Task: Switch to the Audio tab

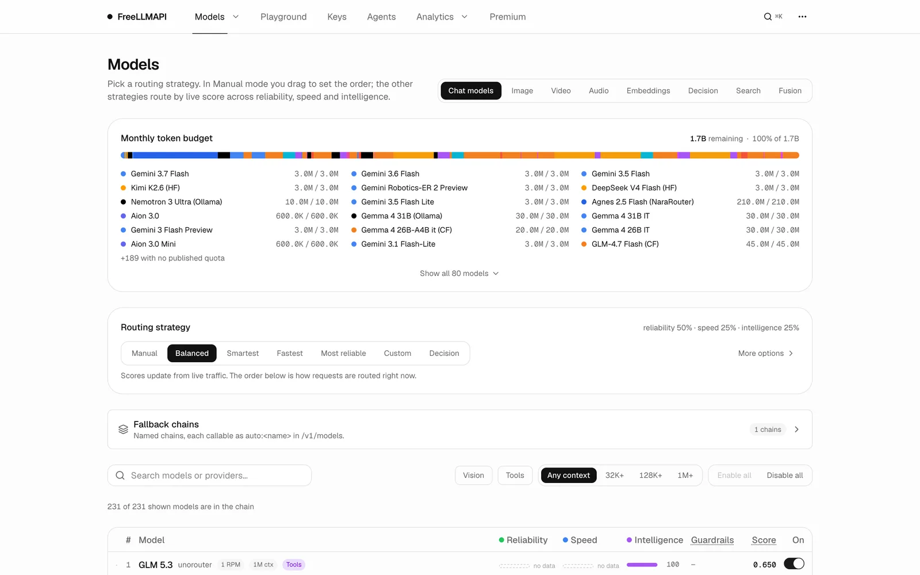Action: (x=599, y=91)
